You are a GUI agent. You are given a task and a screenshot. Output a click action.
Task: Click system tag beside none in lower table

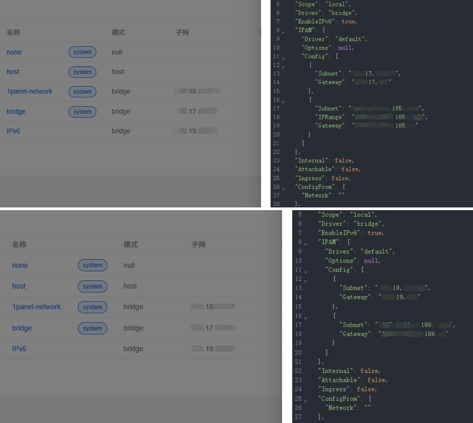pos(93,266)
